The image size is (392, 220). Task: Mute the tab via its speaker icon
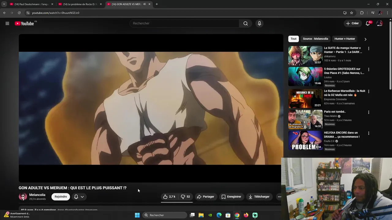pyautogui.click(x=144, y=4)
